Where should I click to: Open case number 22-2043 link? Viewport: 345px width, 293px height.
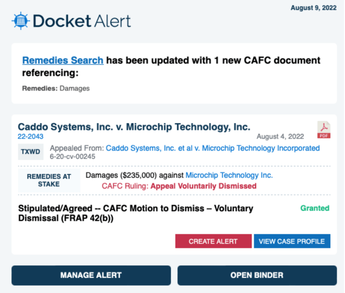point(30,136)
